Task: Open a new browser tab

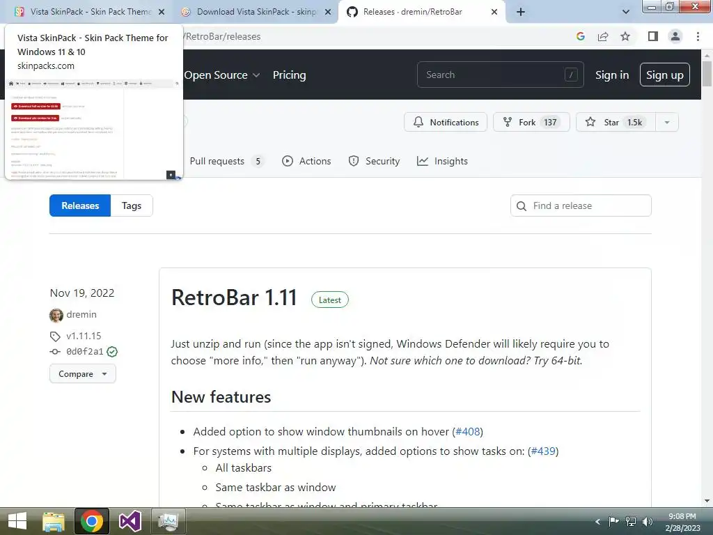Action: pyautogui.click(x=521, y=13)
